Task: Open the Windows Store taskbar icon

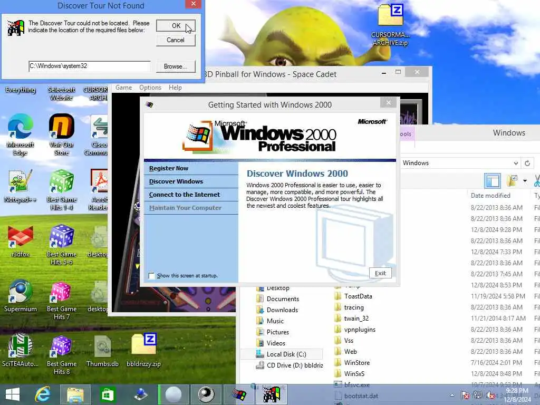Action: tap(108, 394)
